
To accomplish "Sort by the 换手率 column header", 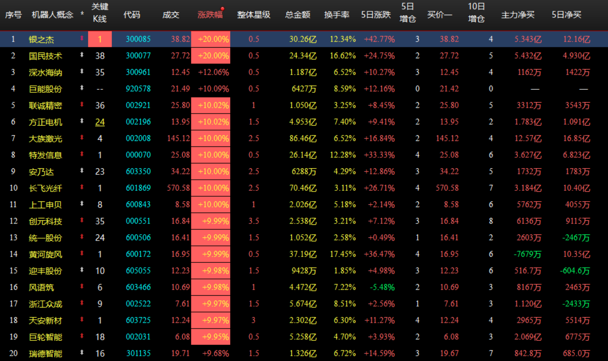I will click(x=337, y=15).
